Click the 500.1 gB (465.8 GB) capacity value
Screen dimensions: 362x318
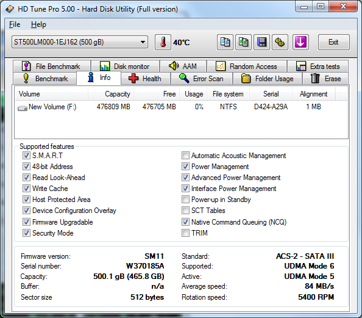[x=129, y=276]
